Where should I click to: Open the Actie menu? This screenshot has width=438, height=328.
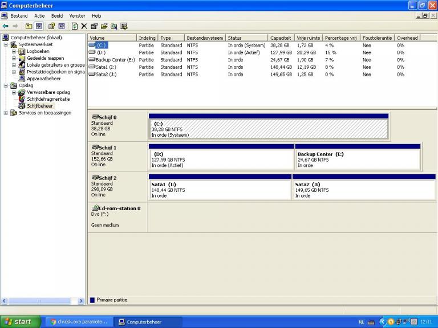[39, 16]
